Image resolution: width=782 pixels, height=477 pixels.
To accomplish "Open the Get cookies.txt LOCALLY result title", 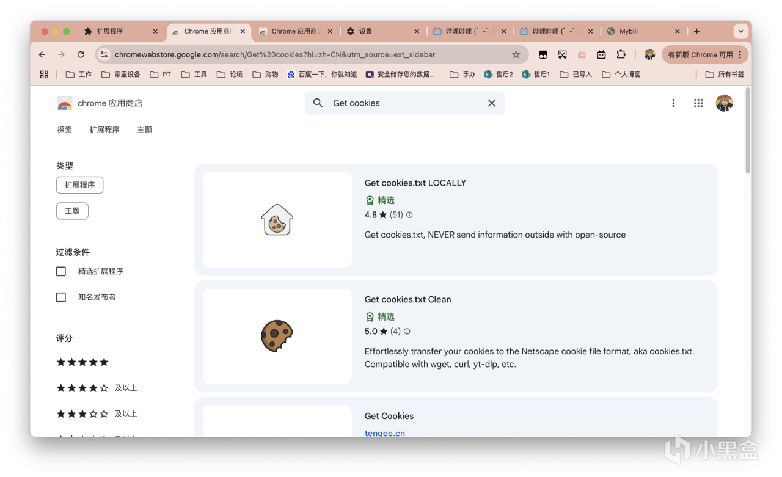I will [415, 183].
